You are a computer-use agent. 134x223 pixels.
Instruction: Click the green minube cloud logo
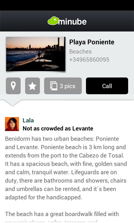[x=53, y=21]
